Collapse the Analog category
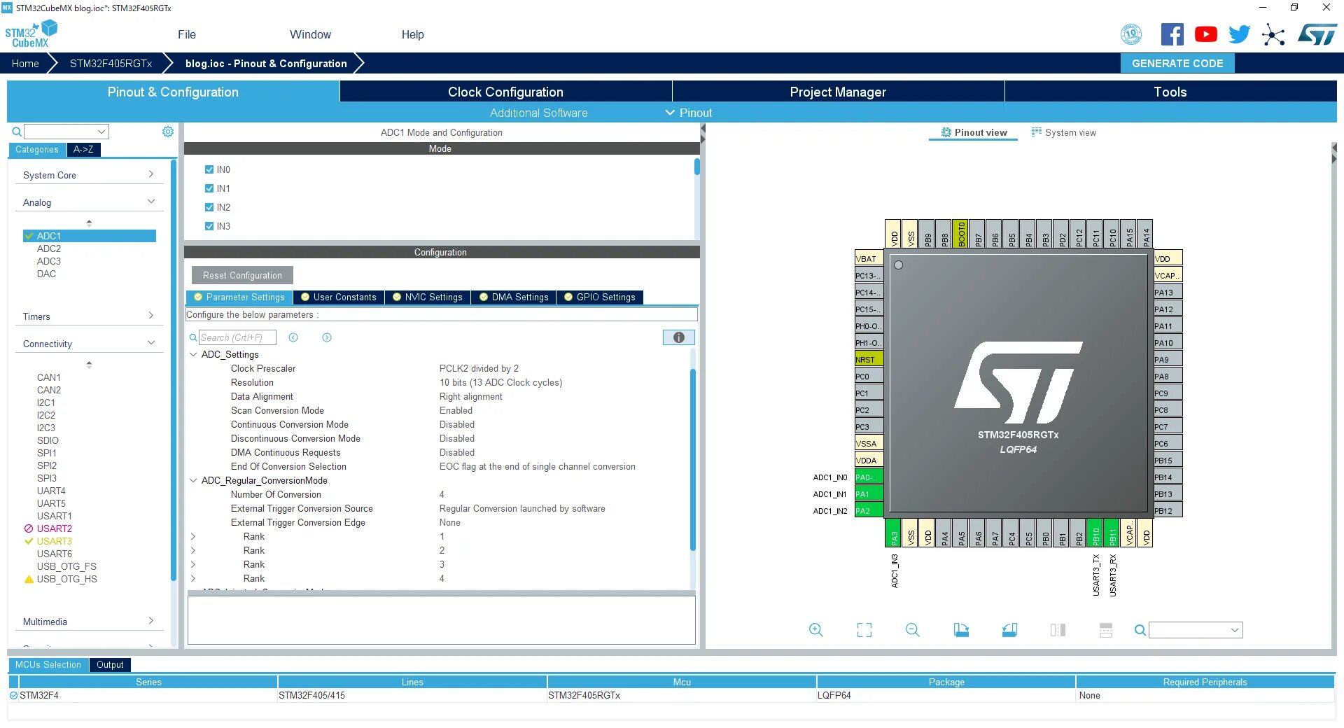 click(88, 202)
